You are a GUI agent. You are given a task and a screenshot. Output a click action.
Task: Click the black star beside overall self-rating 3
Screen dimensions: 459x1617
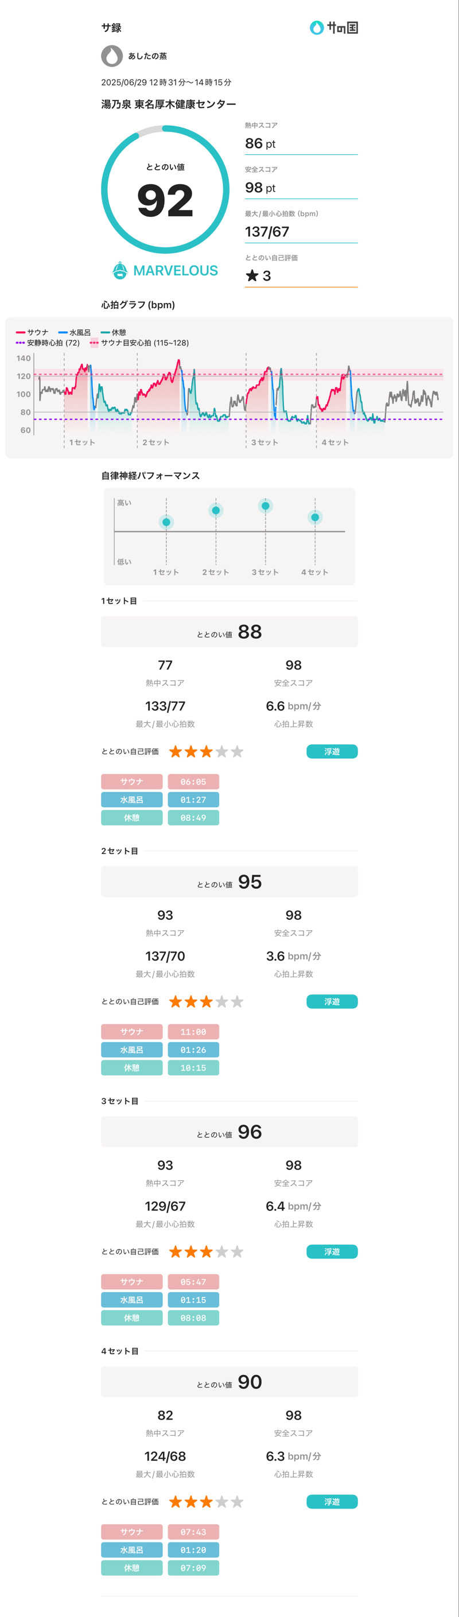(x=252, y=275)
